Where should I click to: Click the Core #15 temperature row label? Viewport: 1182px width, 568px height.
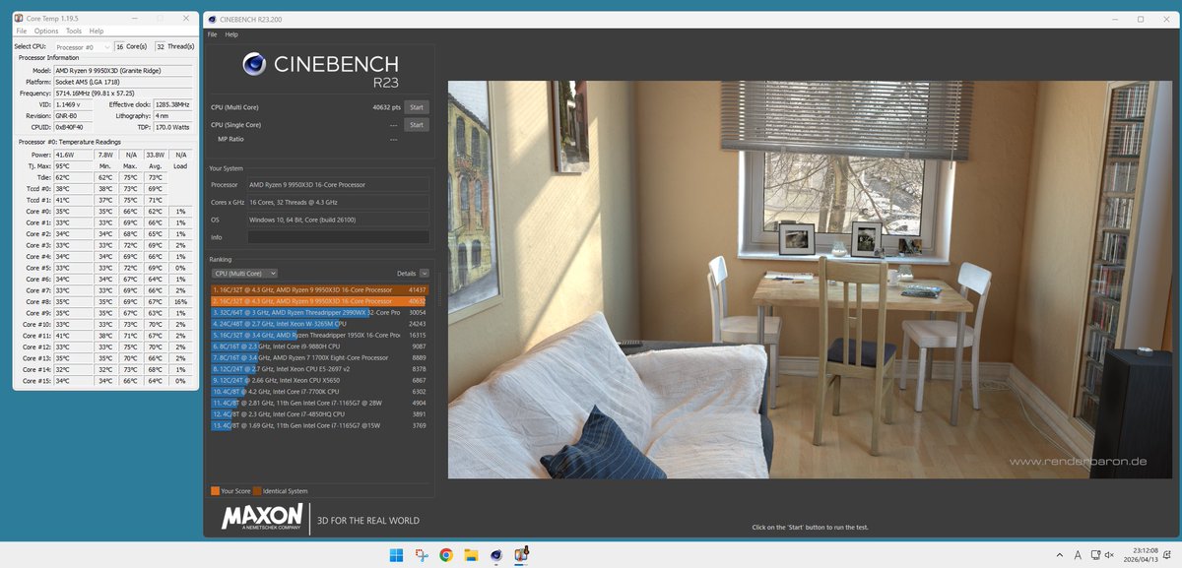(38, 381)
